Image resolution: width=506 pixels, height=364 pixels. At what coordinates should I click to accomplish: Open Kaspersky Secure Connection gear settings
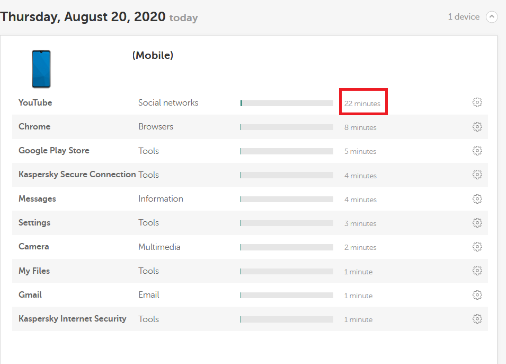tap(477, 175)
